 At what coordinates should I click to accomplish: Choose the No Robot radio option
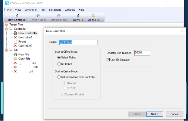pyautogui.click(x=59, y=64)
